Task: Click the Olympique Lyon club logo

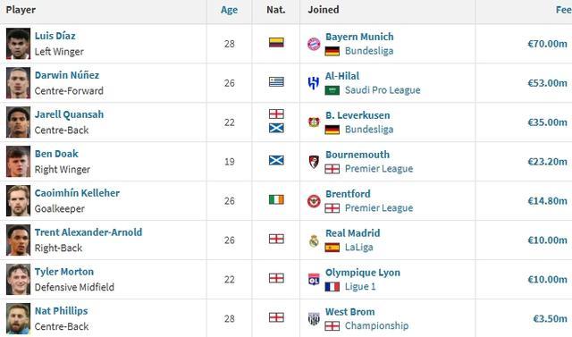Action: (x=314, y=280)
